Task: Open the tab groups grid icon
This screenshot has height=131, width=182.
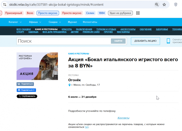Action: pos(138,13)
